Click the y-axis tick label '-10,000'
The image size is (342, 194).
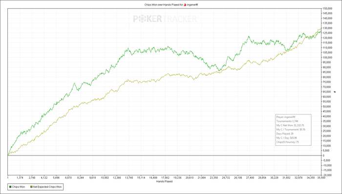[327, 165]
